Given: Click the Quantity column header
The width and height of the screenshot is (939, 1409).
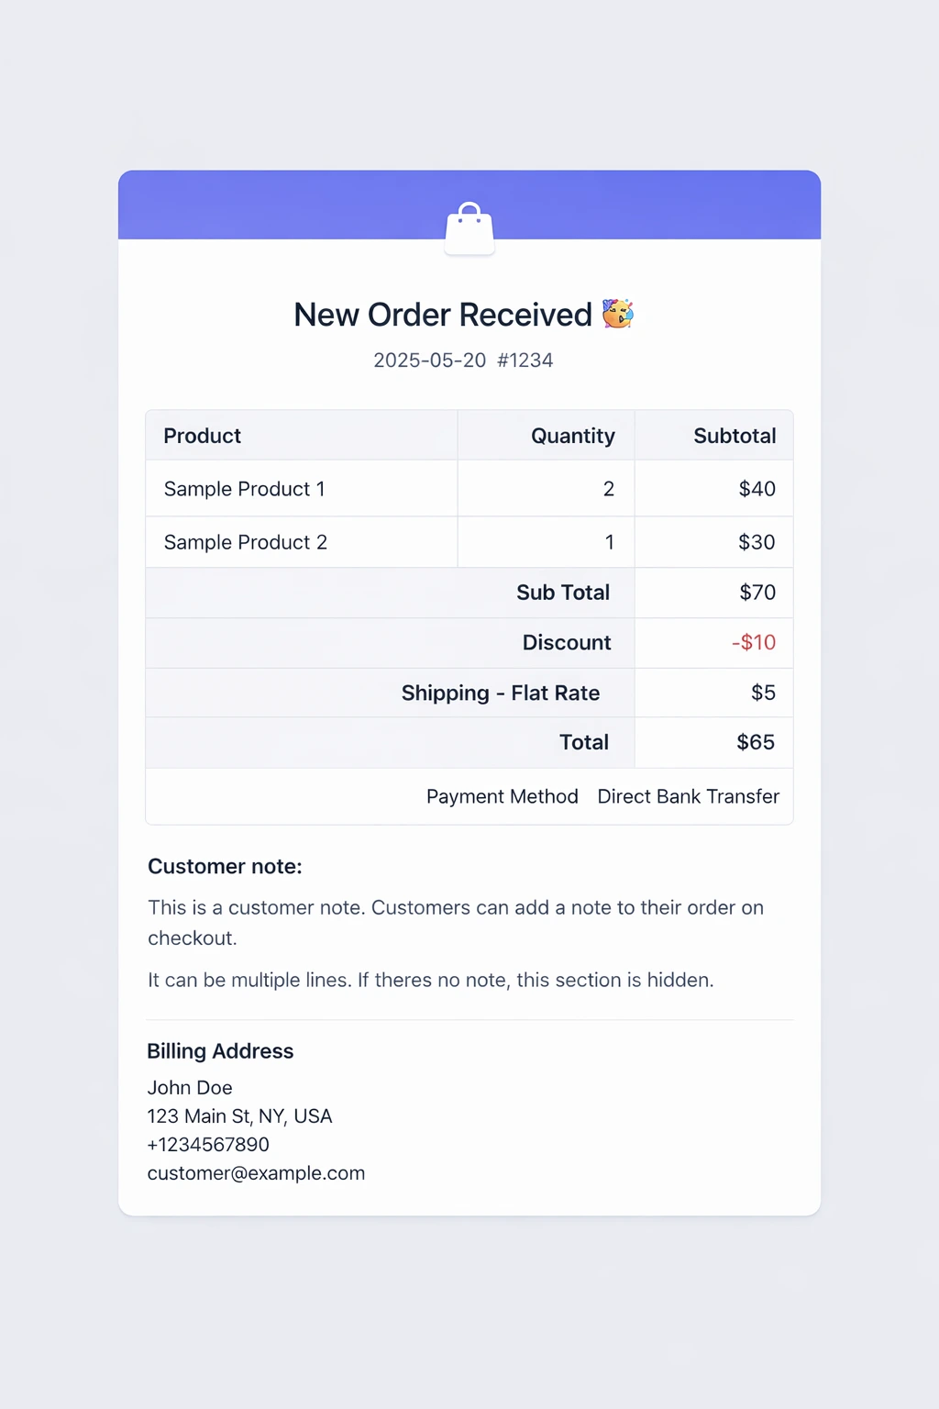Looking at the screenshot, I should coord(572,436).
